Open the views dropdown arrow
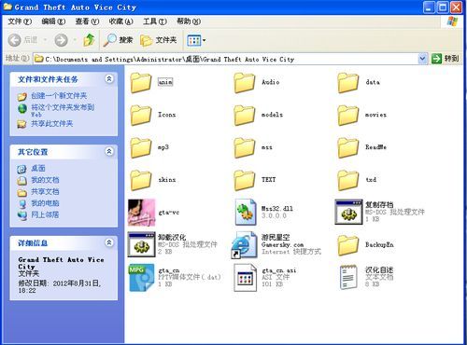This screenshot has height=345, width=467. (x=205, y=40)
